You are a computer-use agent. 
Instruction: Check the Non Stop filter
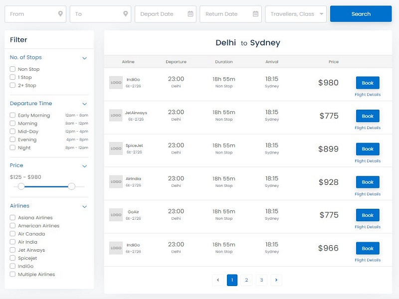pyautogui.click(x=12, y=69)
